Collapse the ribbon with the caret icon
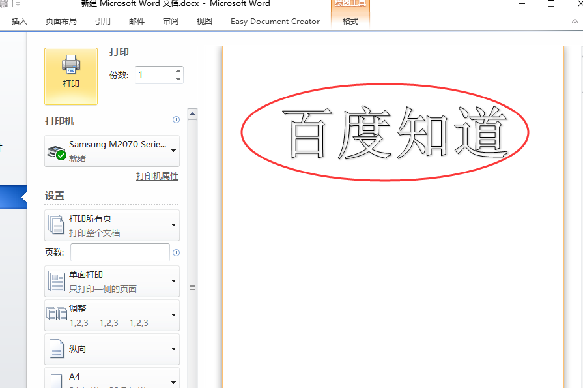Screen dimensions: 583x388 click(575, 22)
